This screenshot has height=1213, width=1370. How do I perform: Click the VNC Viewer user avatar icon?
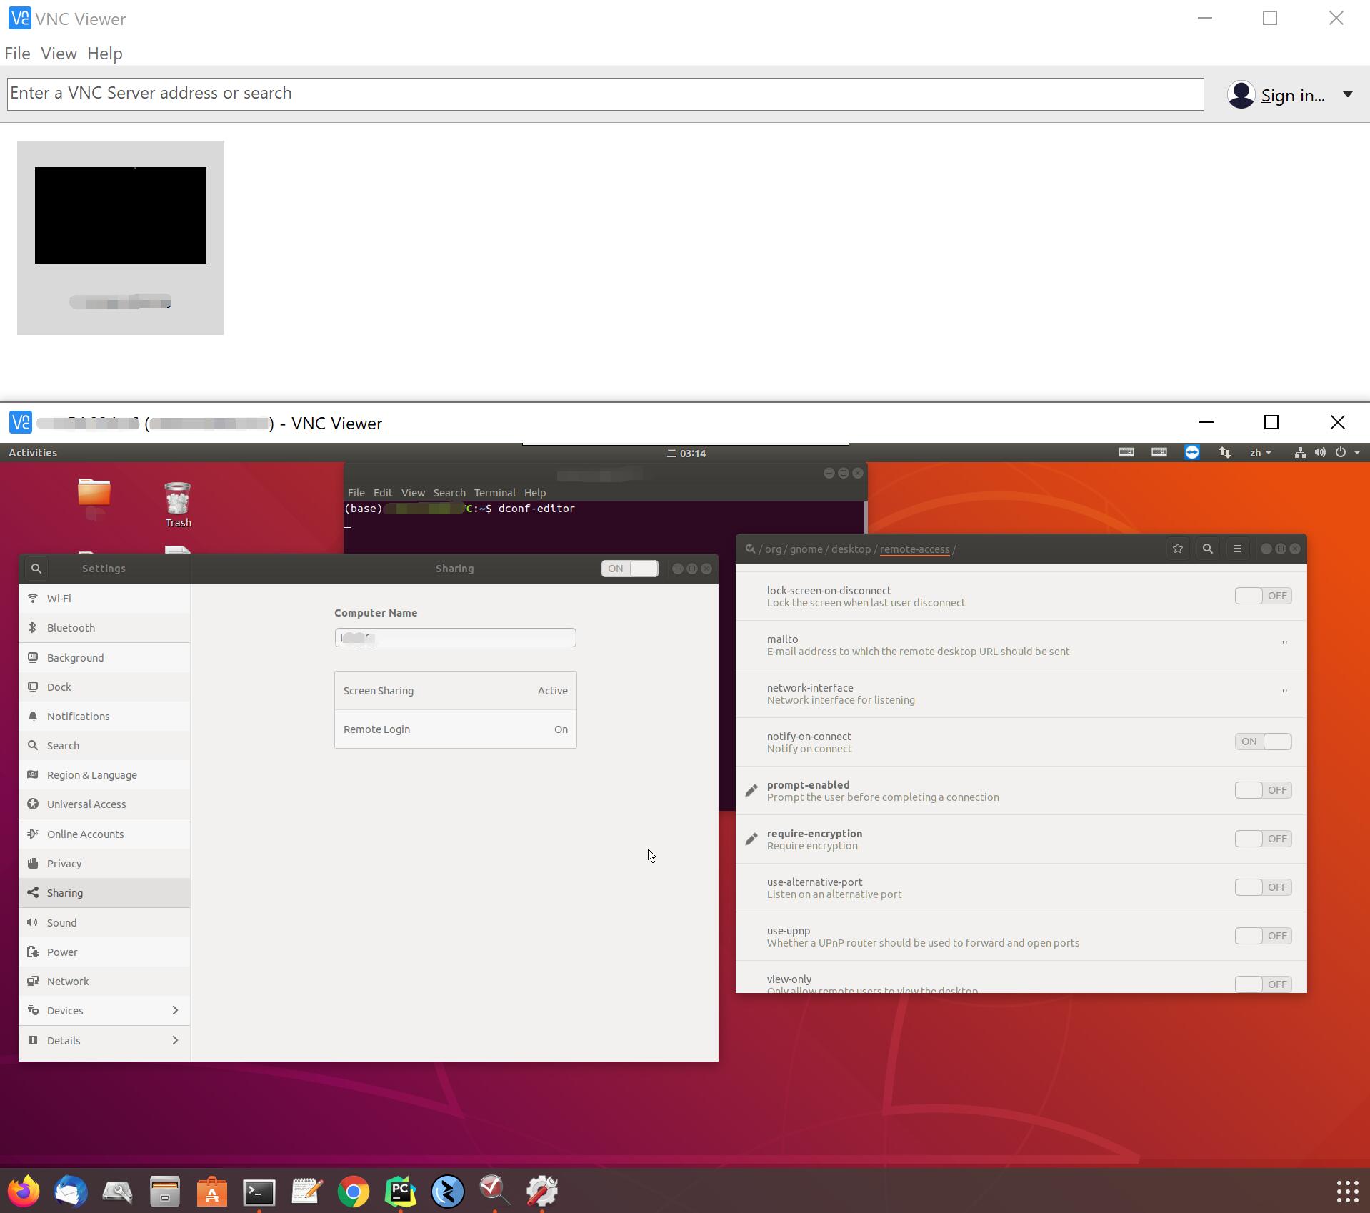1241,95
